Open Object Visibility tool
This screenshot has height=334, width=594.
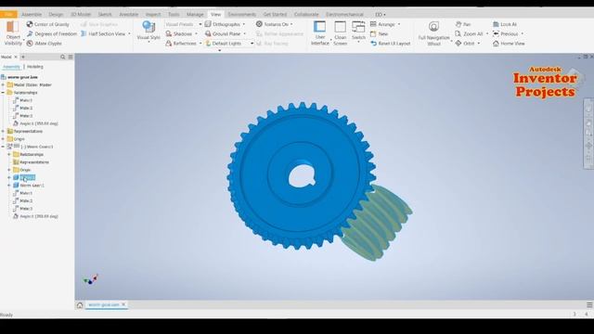coord(13,33)
